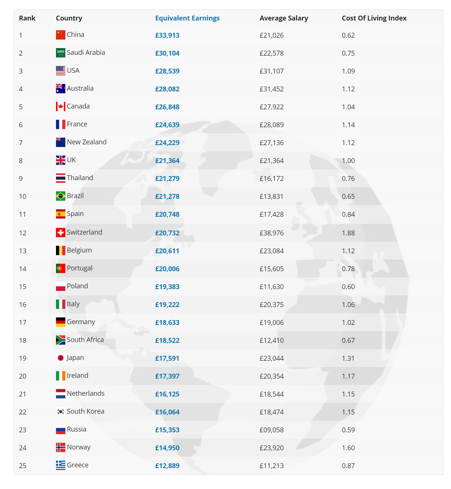Image resolution: width=451 pixels, height=489 pixels.
Task: Click Russia's £15,353 earnings value
Action: 167,430
